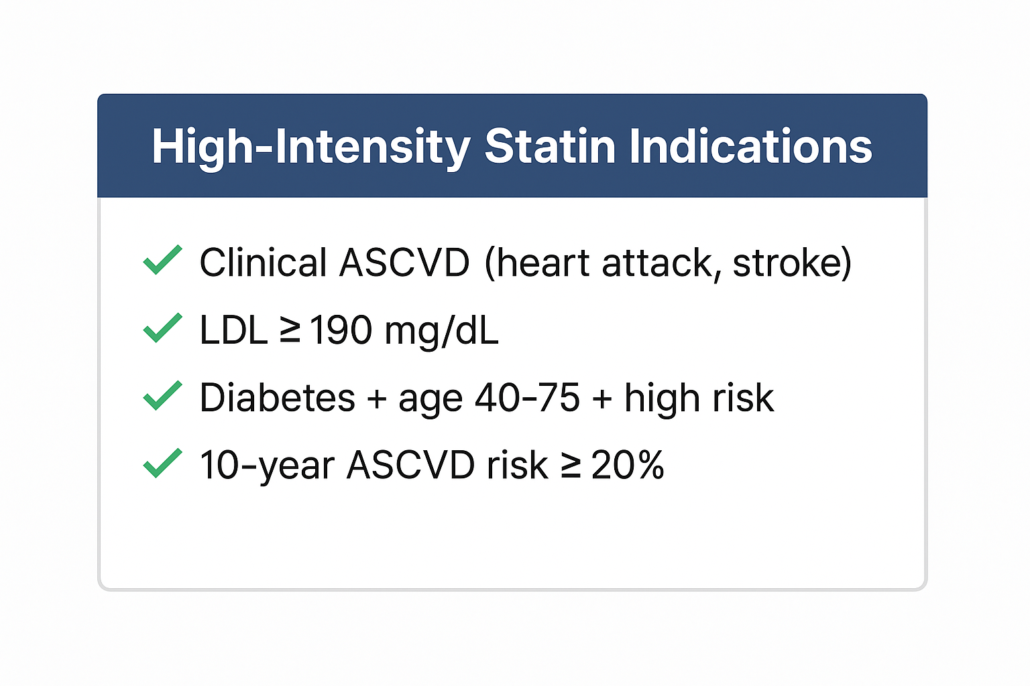Click the "(heart attack, stroke)" parenthetical text

pyautogui.click(x=667, y=262)
